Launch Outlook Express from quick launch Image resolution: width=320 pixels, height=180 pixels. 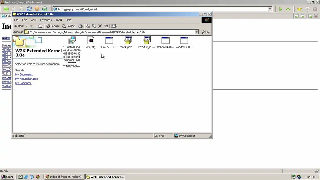pos(32,177)
